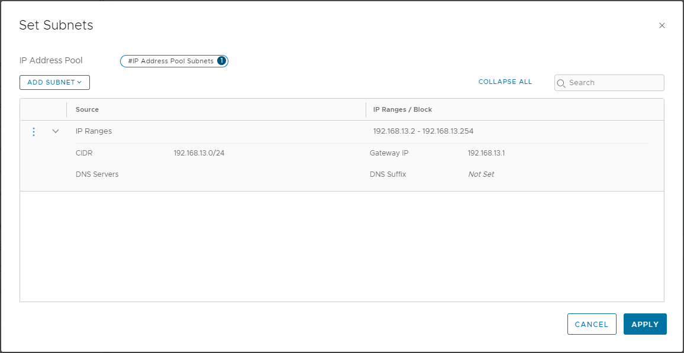Open the Add Subnet dropdown
Viewport: 684px width, 353px height.
click(x=54, y=82)
